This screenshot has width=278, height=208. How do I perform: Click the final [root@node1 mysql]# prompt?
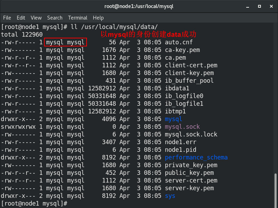(34, 203)
